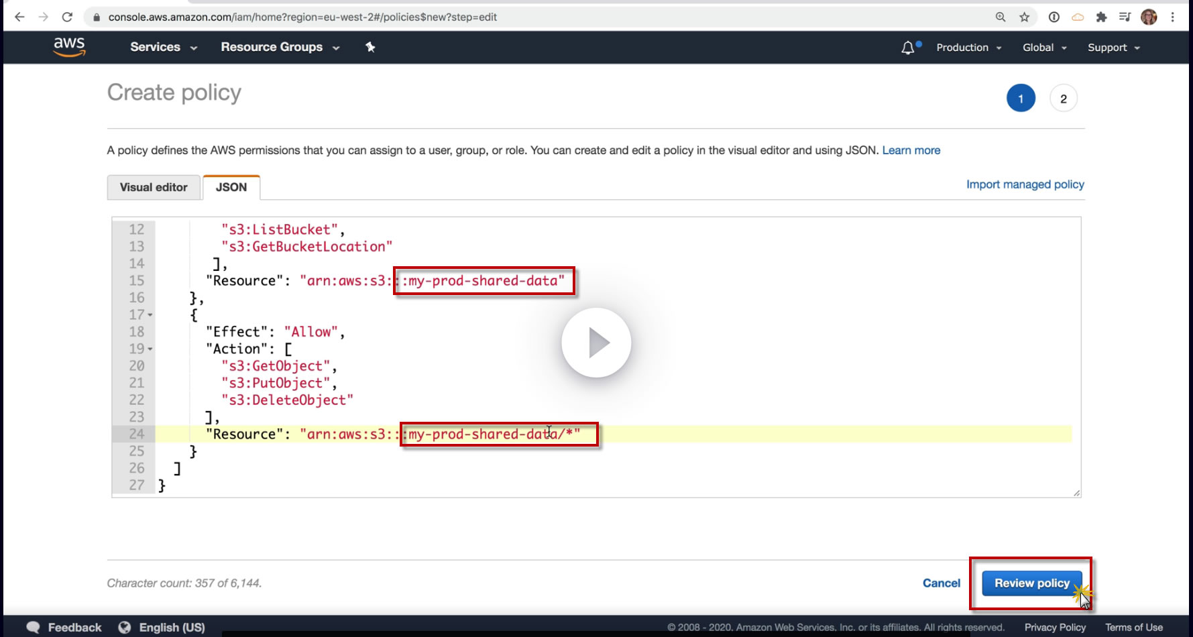Open the notifications bell
The width and height of the screenshot is (1193, 637).
908,48
